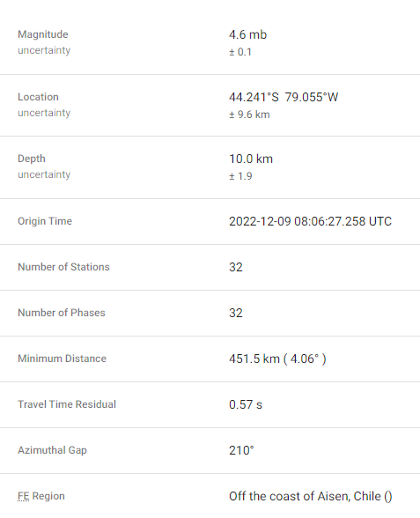Image resolution: width=420 pixels, height=518 pixels.
Task: Click the Depth label
Action: point(32,159)
